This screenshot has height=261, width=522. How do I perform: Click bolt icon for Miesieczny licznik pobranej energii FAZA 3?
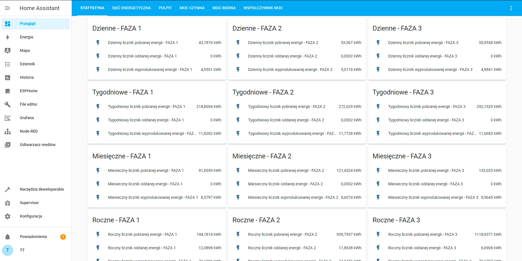pos(378,170)
